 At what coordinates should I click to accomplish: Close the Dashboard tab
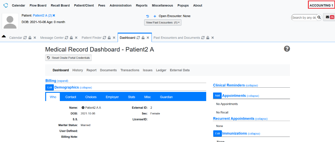tap(148, 38)
